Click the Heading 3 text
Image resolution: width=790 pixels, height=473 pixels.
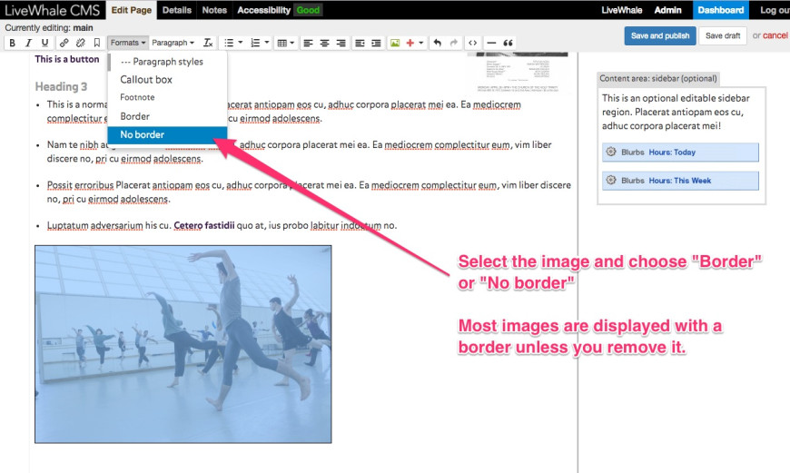pyautogui.click(x=61, y=86)
